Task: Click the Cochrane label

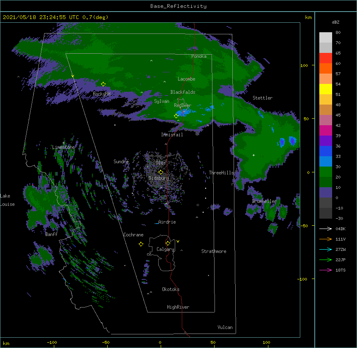Action: coord(133,235)
